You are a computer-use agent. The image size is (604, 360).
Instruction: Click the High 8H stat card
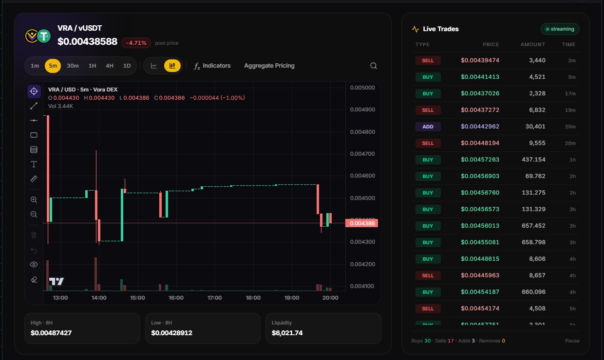coord(82,328)
